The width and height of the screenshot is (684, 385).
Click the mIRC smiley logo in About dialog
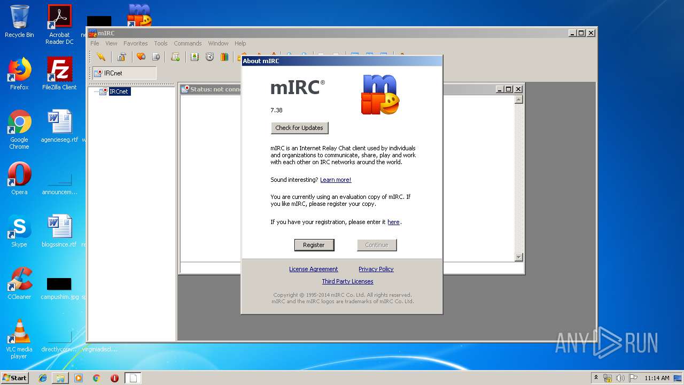coord(380,95)
